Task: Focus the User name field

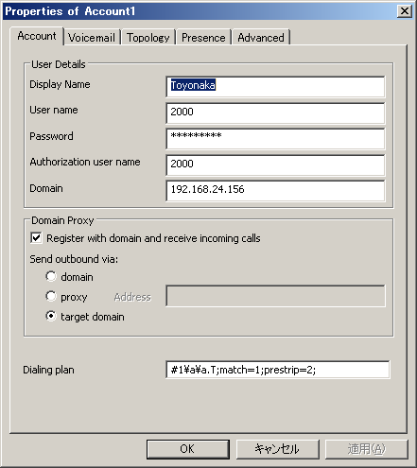Action: point(275,113)
